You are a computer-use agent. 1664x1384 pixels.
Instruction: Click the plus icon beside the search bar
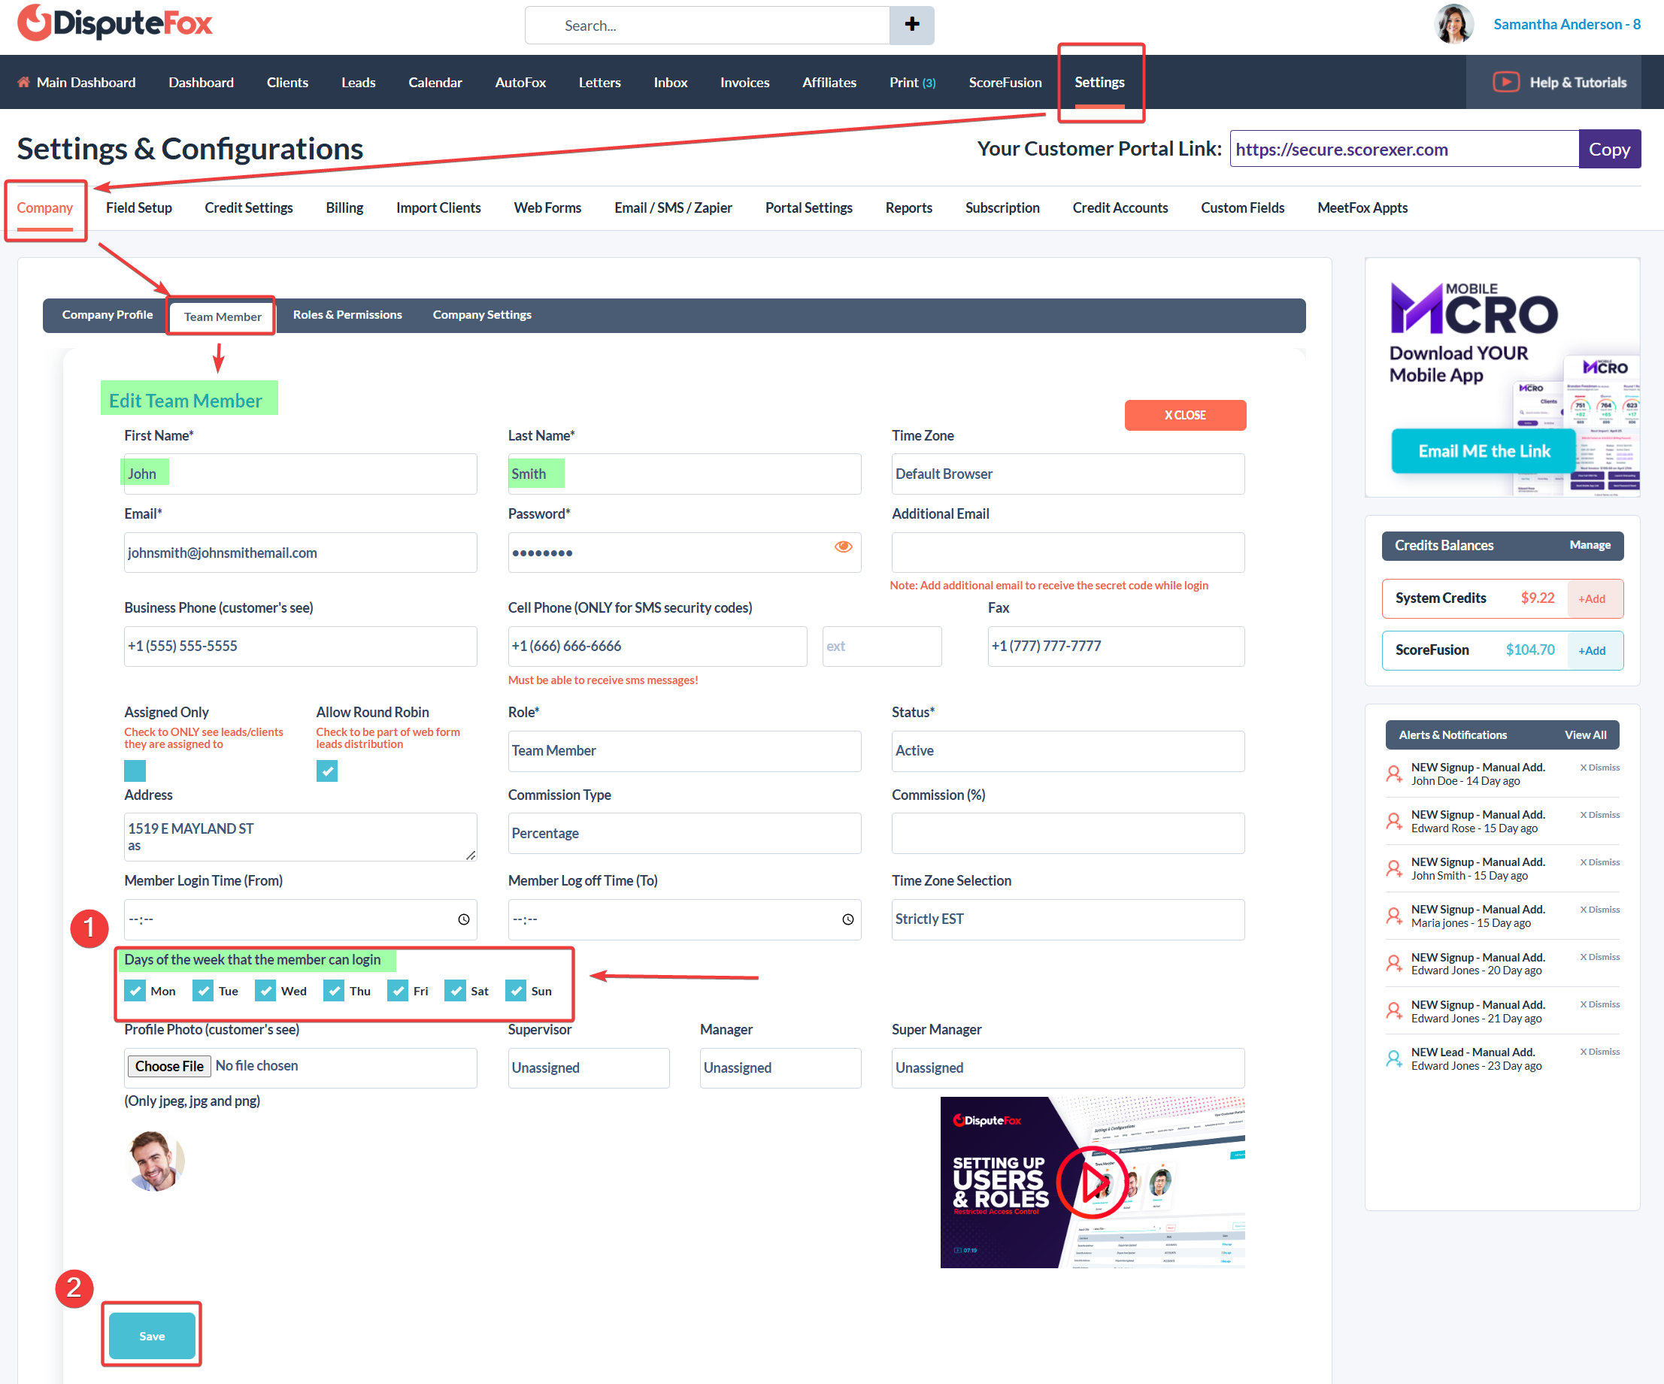point(911,25)
